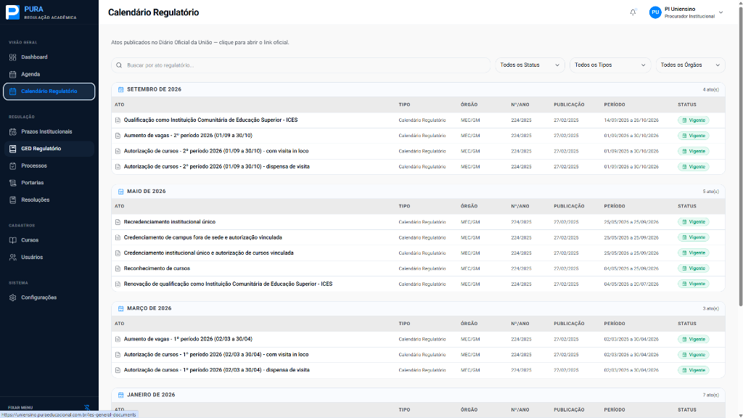The height and width of the screenshot is (418, 743).
Task: Click the PURA logo icon
Action: pyautogui.click(x=12, y=12)
